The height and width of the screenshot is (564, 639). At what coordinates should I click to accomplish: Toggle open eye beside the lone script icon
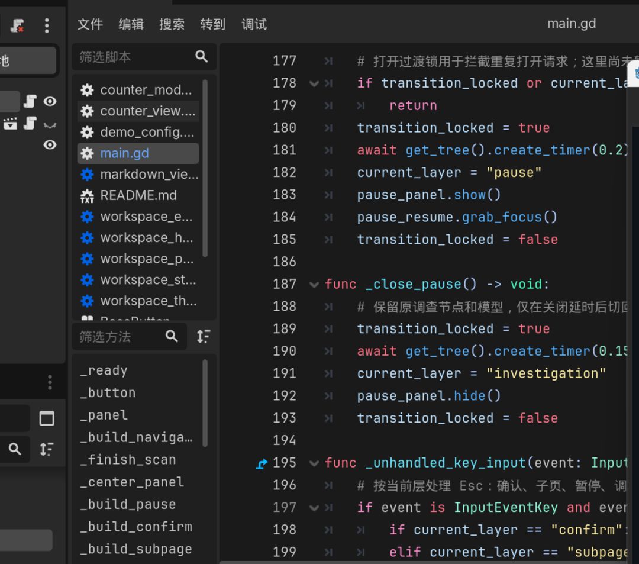50,101
